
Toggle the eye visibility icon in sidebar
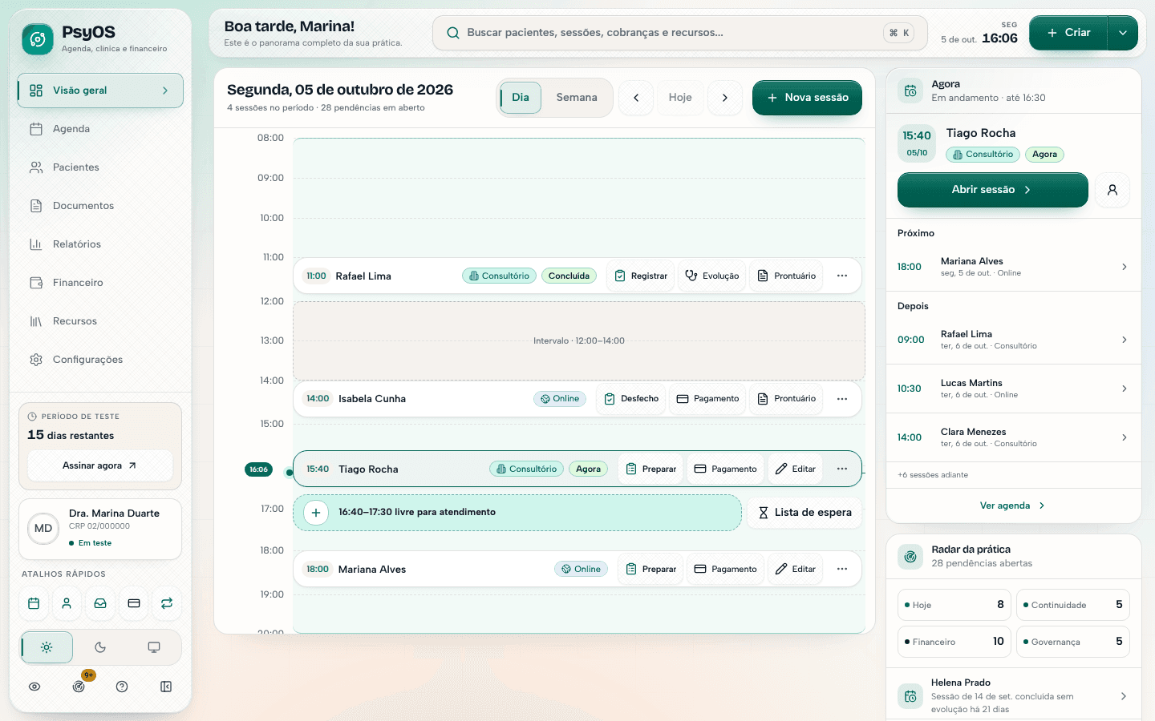[x=34, y=687]
